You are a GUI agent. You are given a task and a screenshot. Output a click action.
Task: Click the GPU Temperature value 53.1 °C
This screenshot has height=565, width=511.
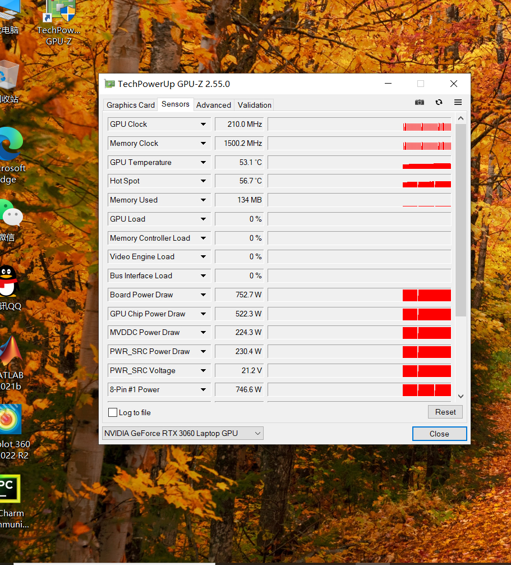[x=240, y=163]
